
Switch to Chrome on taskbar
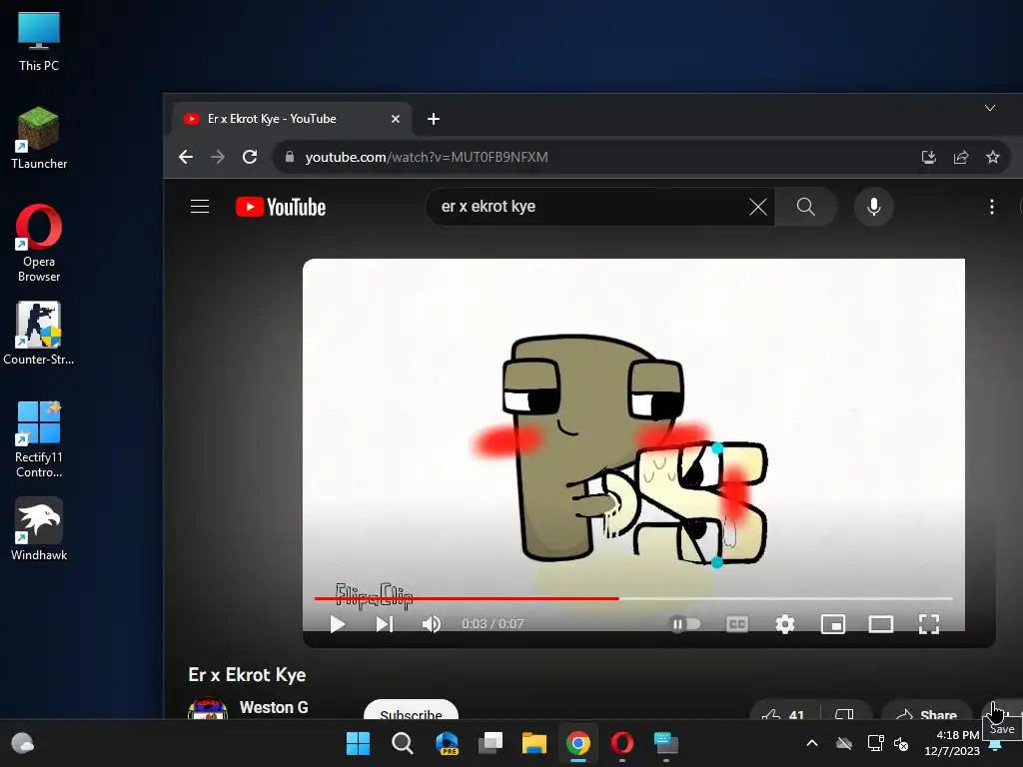tap(577, 743)
